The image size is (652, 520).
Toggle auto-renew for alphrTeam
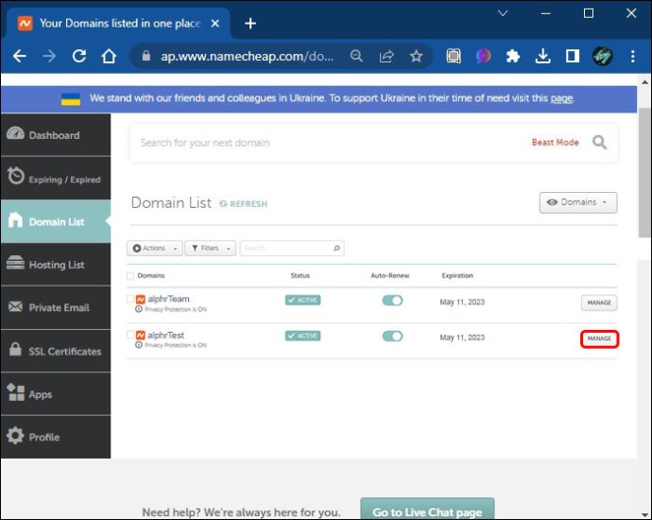coord(392,300)
